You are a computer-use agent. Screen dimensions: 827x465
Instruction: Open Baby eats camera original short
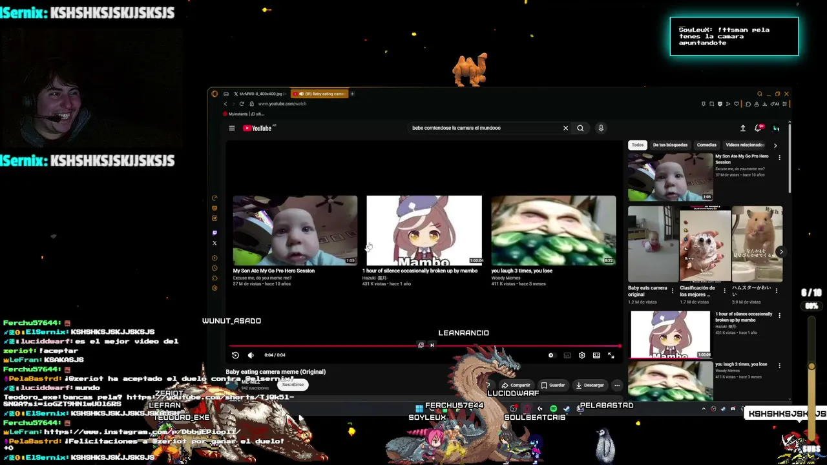(653, 244)
